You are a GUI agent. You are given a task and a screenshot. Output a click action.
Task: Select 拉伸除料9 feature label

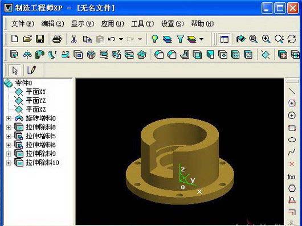click(40, 154)
